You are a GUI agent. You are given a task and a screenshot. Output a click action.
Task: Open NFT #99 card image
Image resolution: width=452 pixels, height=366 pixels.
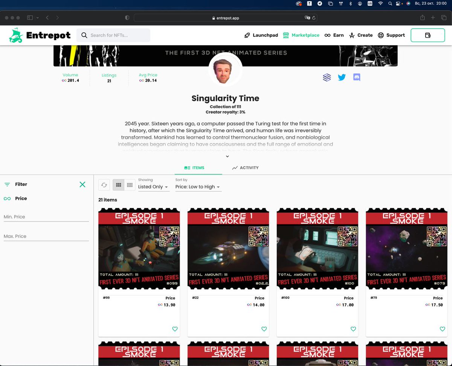pos(139,249)
